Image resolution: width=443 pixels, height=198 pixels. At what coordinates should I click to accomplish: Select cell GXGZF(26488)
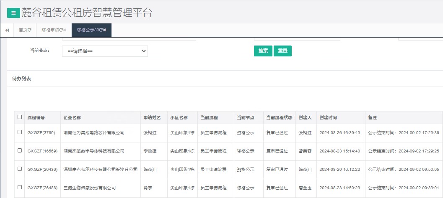42,188
